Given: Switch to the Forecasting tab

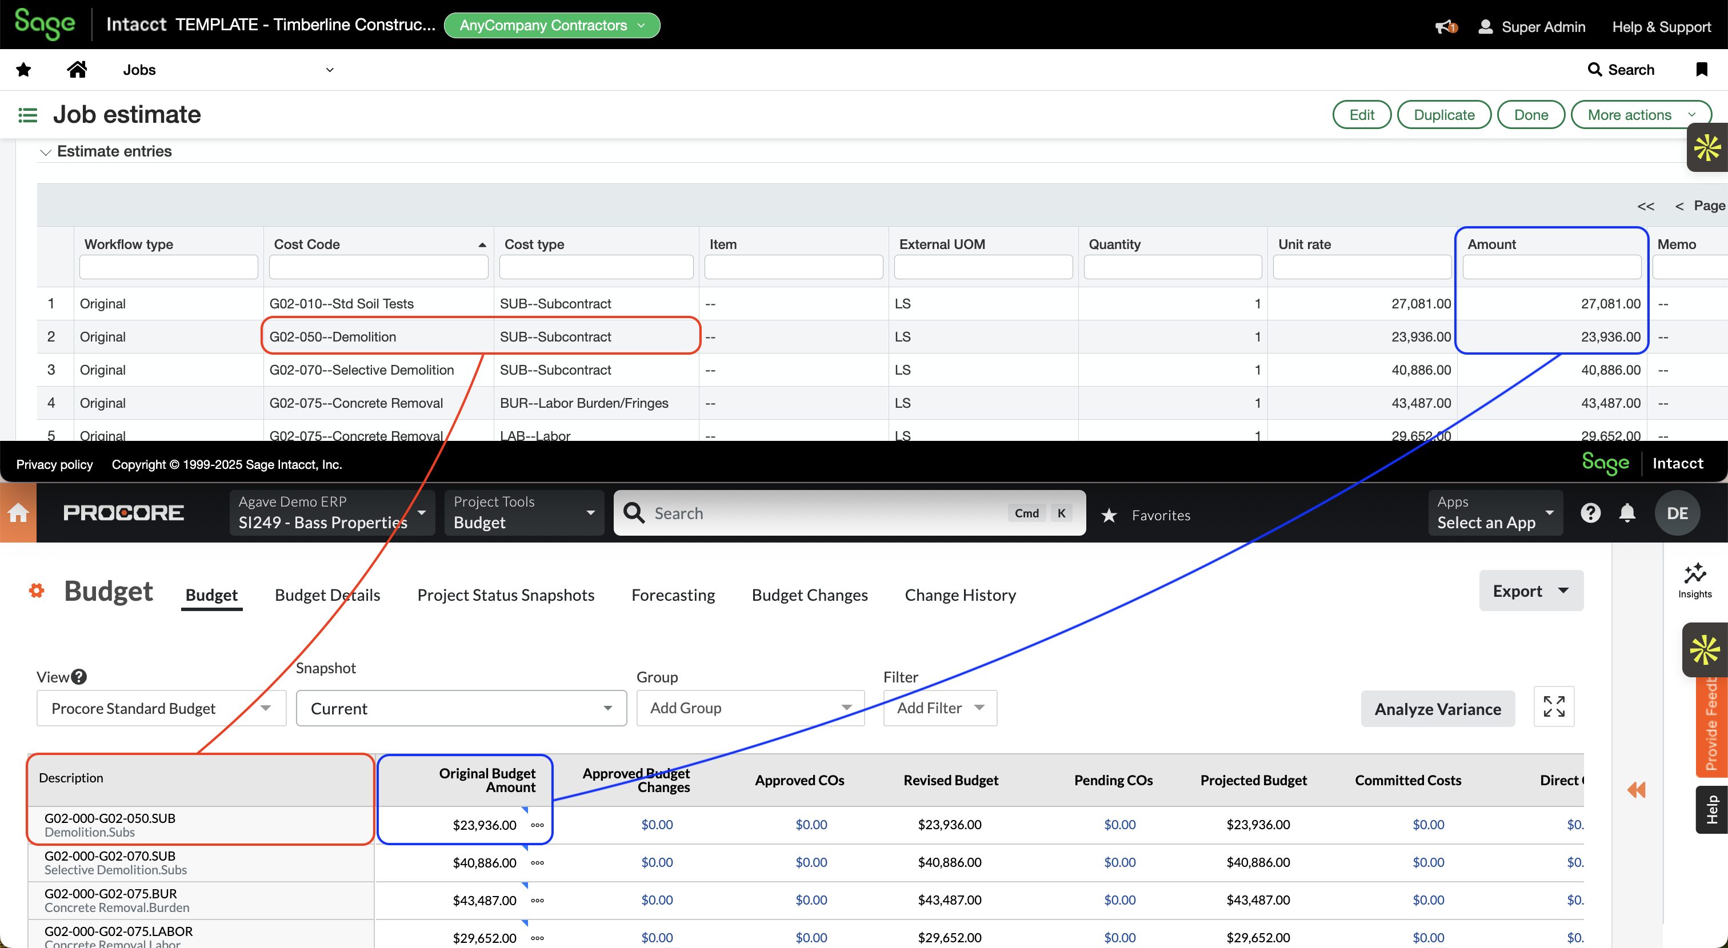Looking at the screenshot, I should [673, 594].
